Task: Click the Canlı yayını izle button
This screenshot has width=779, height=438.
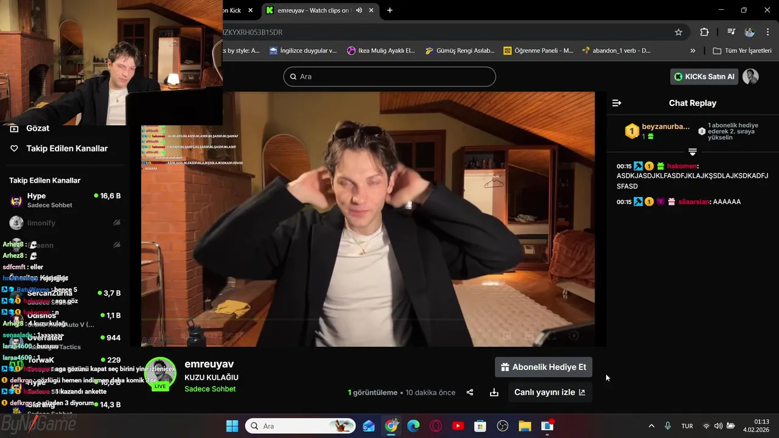Action: coord(550,392)
